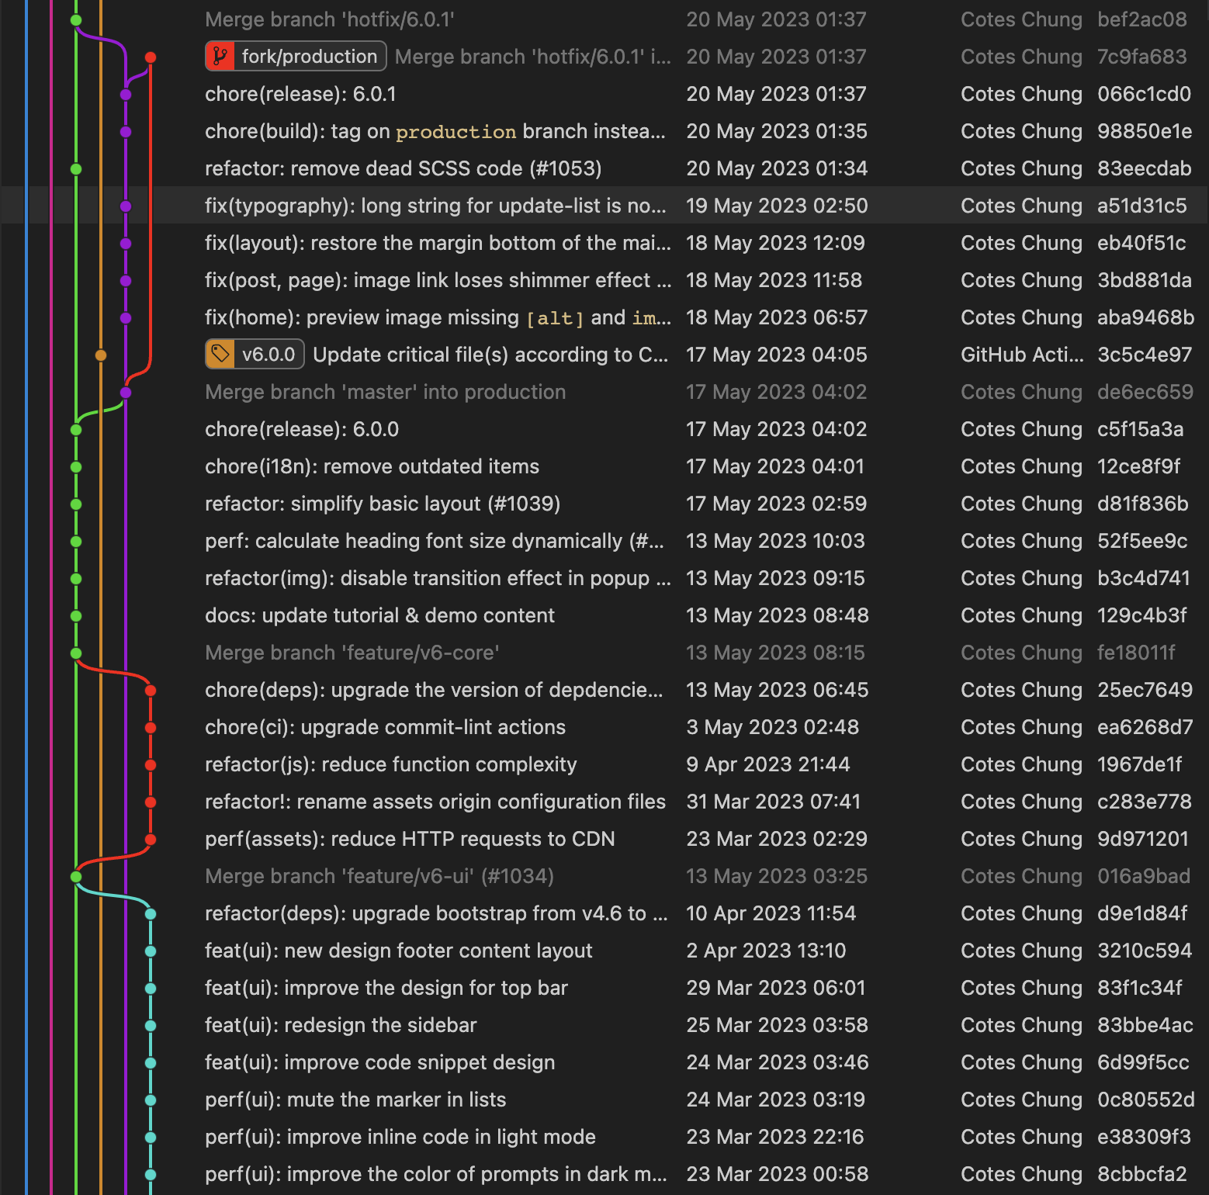Image resolution: width=1209 pixels, height=1195 pixels.
Task: Select 'chore(deps): upgrade the version of depdencie…' commit
Action: 604,690
